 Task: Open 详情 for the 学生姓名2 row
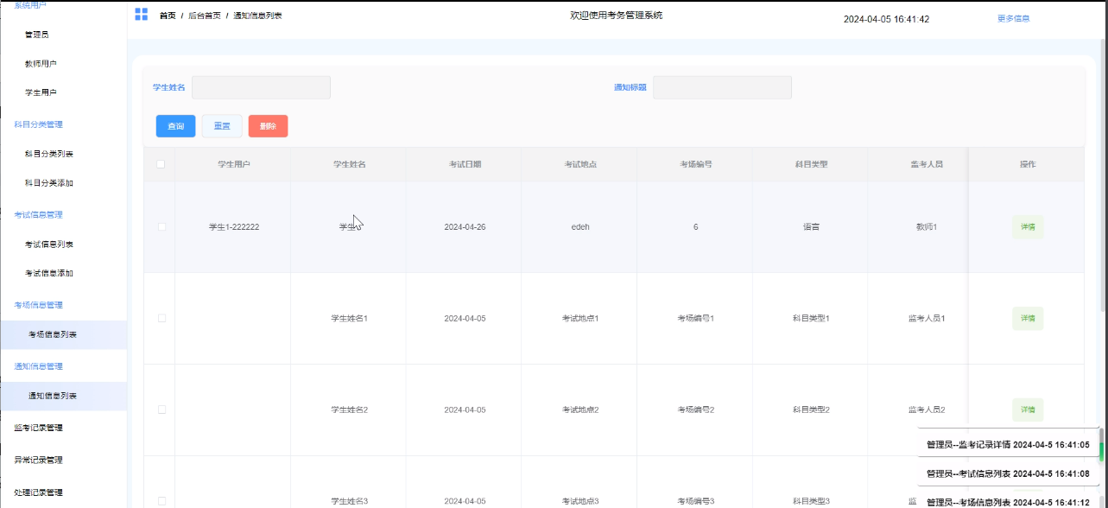pyautogui.click(x=1028, y=410)
